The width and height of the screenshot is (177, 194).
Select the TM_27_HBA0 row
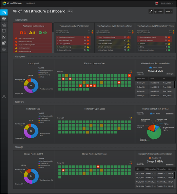click(154, 173)
